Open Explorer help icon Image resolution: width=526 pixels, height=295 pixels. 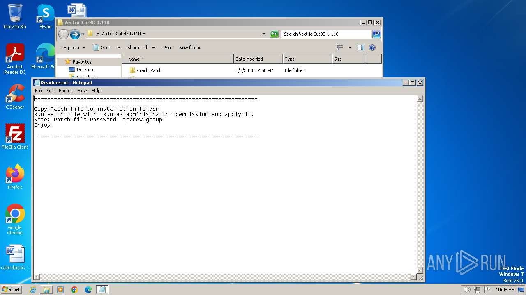[372, 48]
